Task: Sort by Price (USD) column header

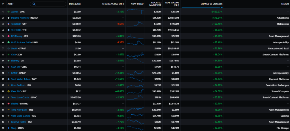Action: [x=75, y=4]
